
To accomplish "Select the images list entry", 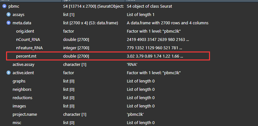I will [x=129, y=106].
